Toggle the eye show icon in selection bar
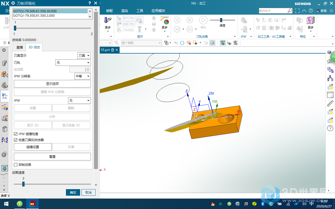 [229, 43]
